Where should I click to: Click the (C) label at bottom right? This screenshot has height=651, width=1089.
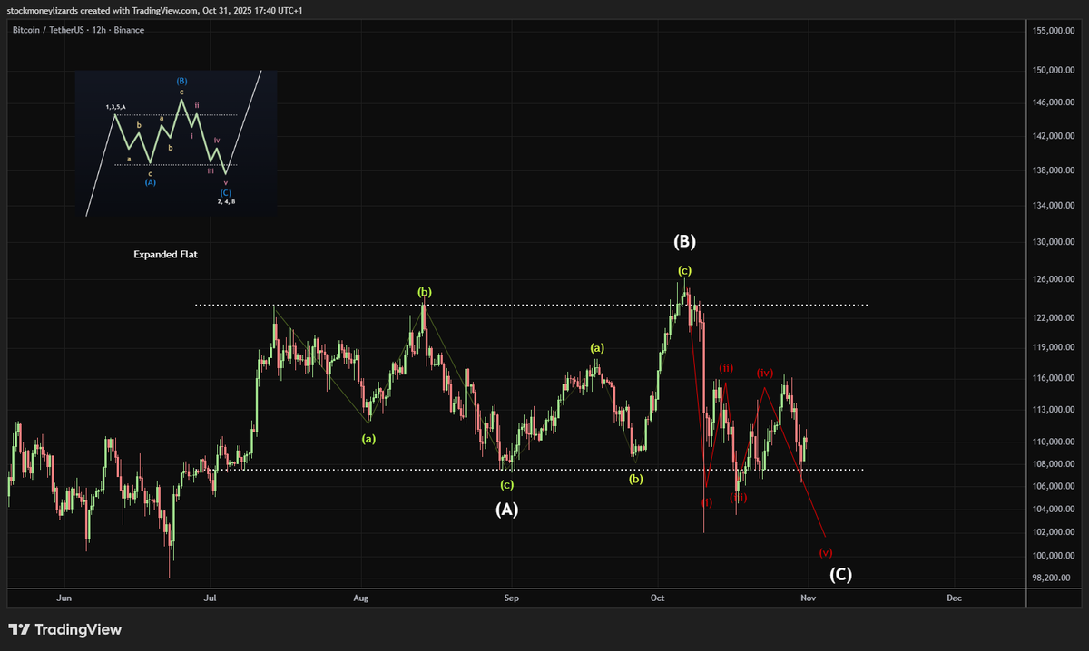(840, 573)
